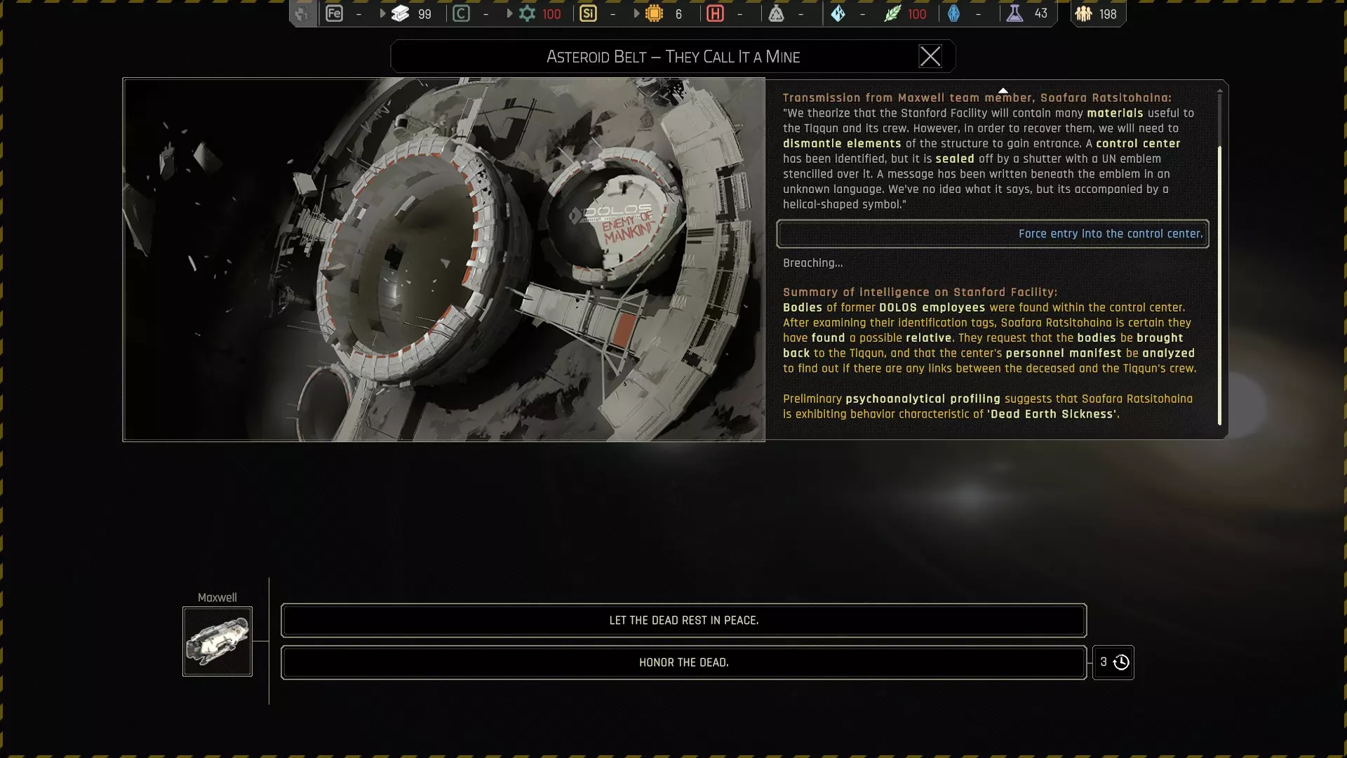The image size is (1347, 758).
Task: Click 'Force entry into the control center' link
Action: (1110, 234)
